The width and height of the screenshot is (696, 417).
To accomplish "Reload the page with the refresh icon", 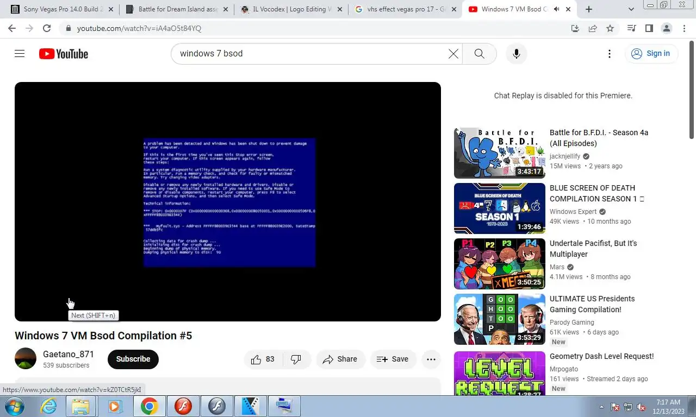I will pyautogui.click(x=47, y=28).
